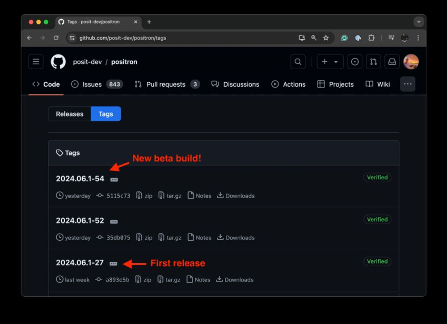This screenshot has height=324, width=447.
Task: Expand the ellipsis details for tag 2024.06.1-27
Action: pos(114,264)
